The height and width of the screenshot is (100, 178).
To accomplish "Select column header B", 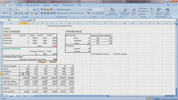I will point(24,23).
